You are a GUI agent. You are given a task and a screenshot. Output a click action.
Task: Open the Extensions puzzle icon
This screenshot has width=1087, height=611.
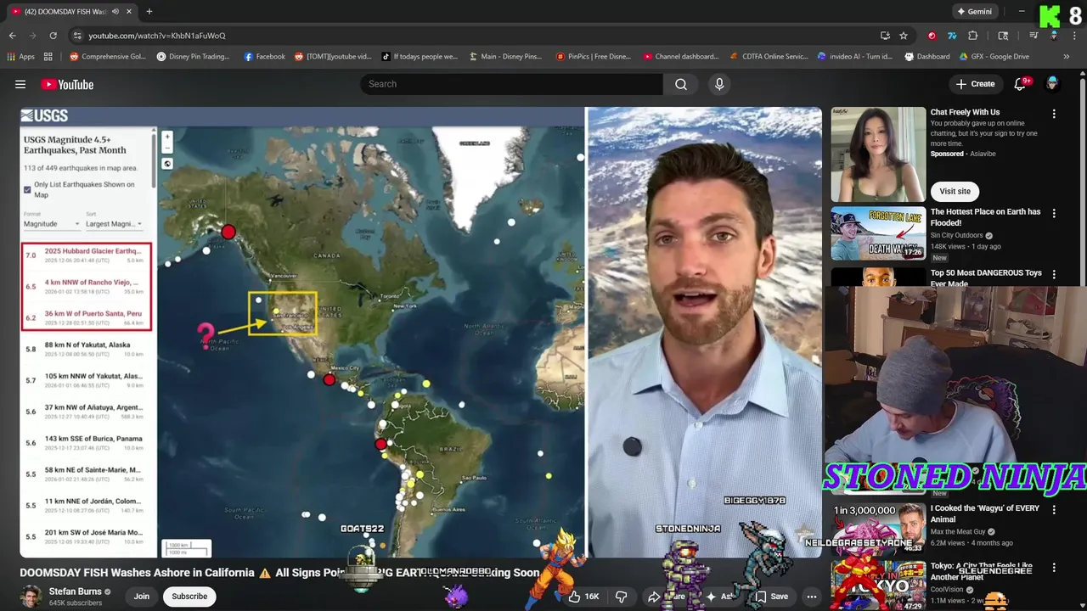pos(973,36)
